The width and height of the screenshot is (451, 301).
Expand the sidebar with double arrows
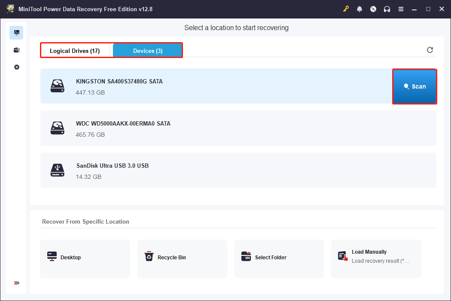[17, 283]
